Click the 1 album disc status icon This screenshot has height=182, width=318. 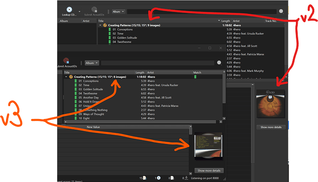pyautogui.click(x=159, y=178)
